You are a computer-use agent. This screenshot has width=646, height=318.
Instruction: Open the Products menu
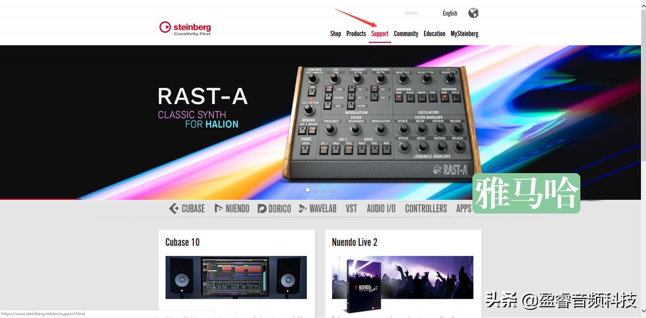coord(356,34)
